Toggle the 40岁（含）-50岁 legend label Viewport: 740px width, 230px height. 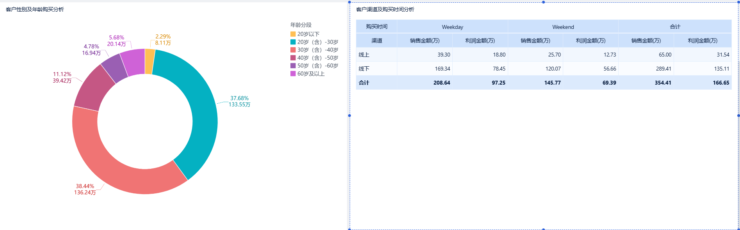pos(317,58)
